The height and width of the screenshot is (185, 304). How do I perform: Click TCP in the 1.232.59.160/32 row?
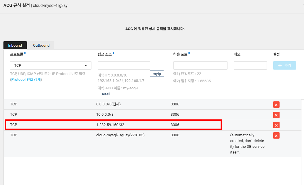(14, 125)
